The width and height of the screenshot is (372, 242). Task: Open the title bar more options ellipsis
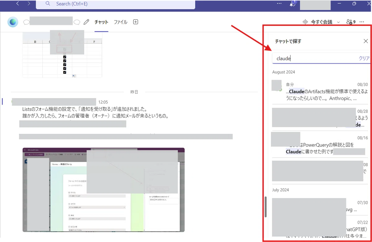click(279, 4)
